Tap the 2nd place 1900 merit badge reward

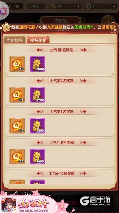click(x=37, y=95)
